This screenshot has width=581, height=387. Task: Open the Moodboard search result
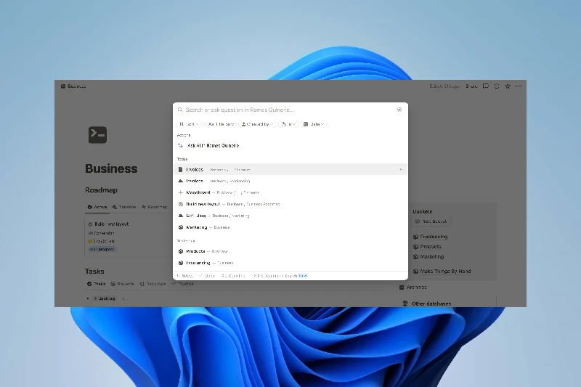pos(198,192)
